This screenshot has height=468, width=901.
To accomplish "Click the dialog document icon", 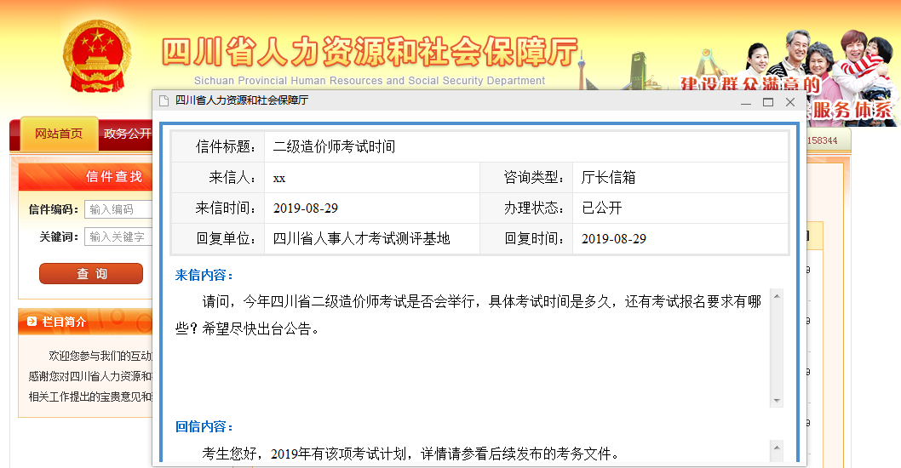I will tap(164, 101).
